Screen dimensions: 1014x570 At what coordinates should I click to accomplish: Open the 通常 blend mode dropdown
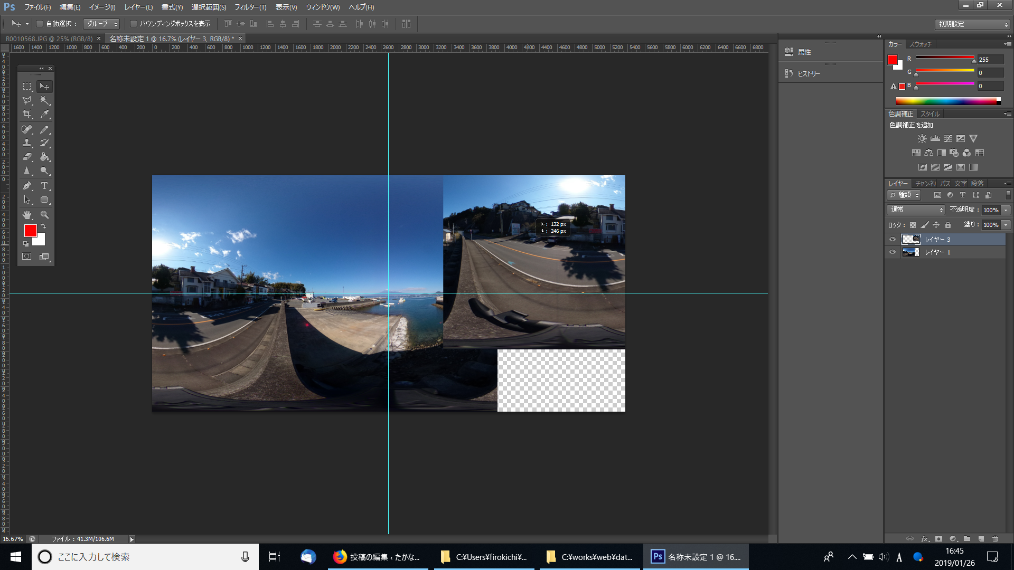coord(916,210)
